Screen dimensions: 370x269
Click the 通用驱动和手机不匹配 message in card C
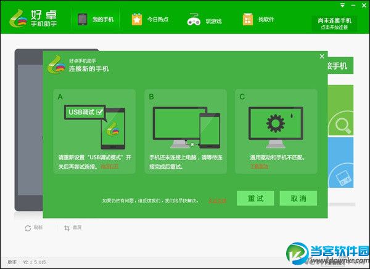click(x=277, y=158)
